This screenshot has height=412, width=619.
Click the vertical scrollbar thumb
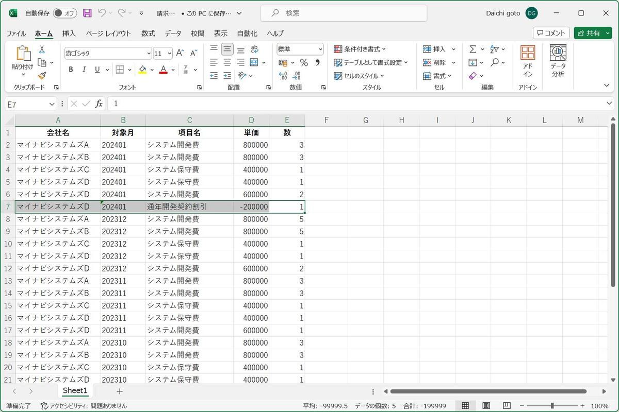613,205
